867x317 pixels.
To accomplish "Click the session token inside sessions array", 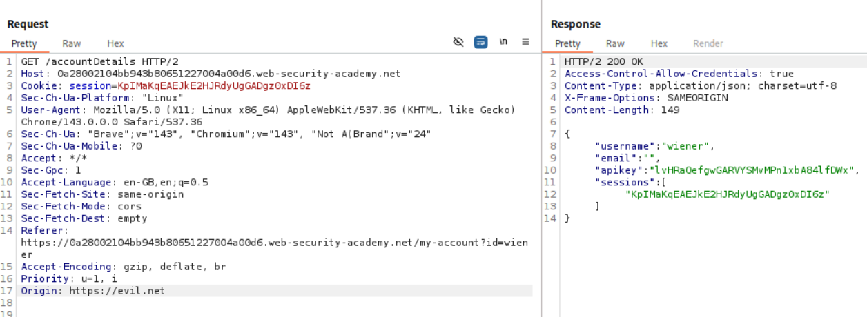I will 727,194.
